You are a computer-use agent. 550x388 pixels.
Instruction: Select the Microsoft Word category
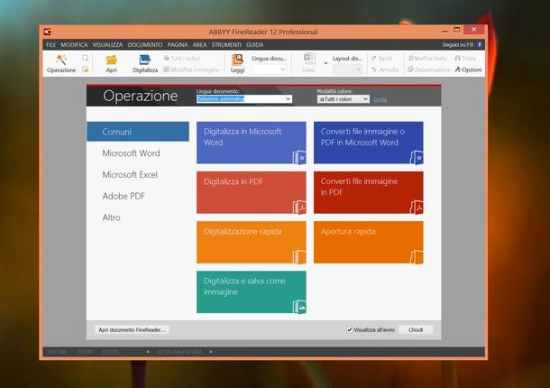[131, 153]
